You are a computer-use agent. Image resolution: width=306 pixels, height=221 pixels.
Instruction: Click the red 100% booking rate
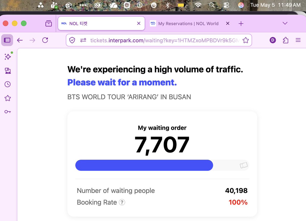point(238,202)
